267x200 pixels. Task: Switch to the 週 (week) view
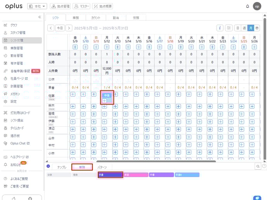pos(244,28)
